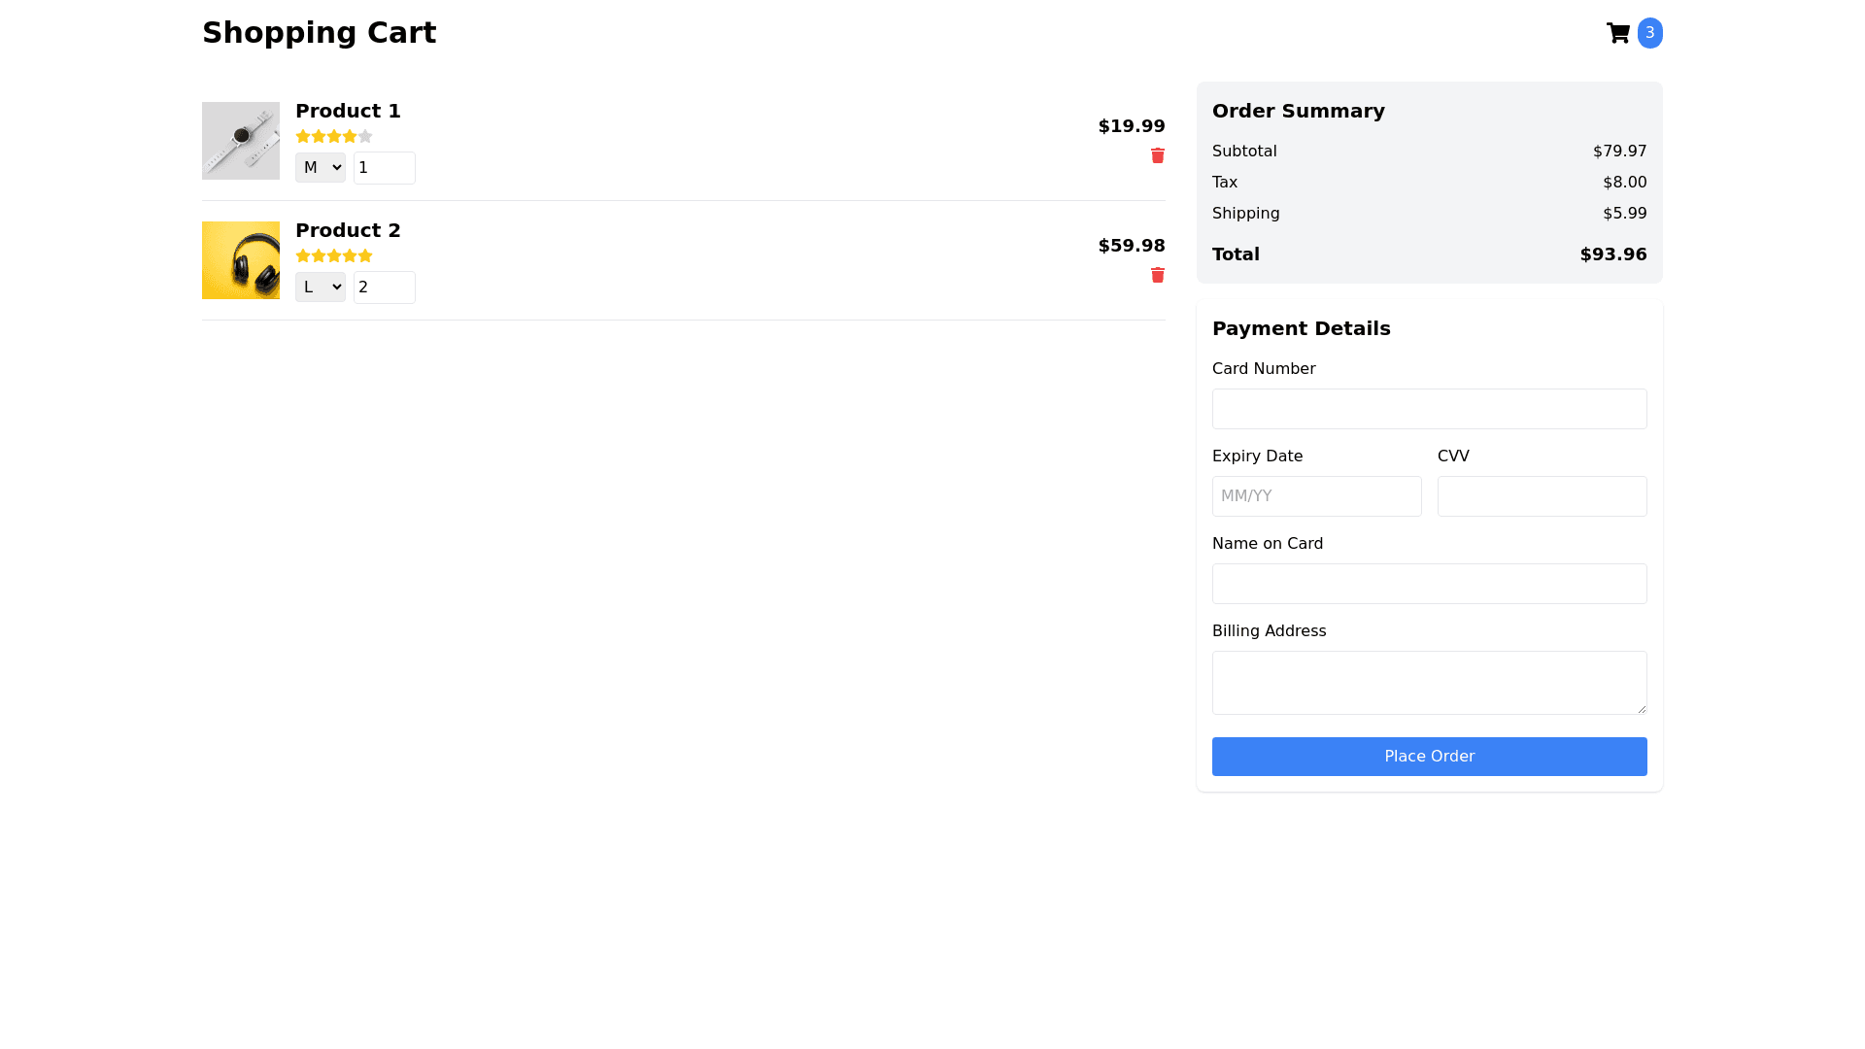
Task: Click the Product 2 title
Action: [348, 230]
